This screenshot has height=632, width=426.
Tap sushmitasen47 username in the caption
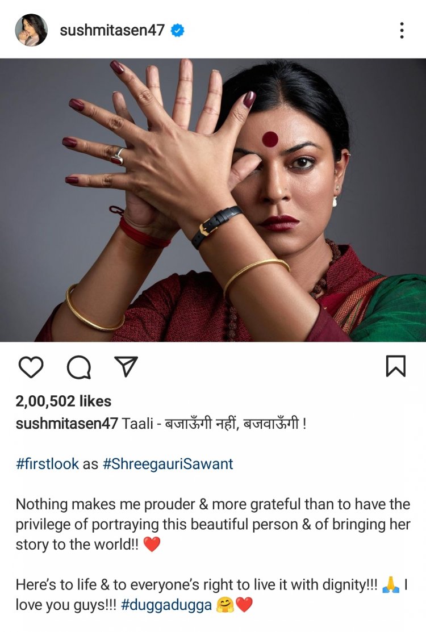point(66,424)
